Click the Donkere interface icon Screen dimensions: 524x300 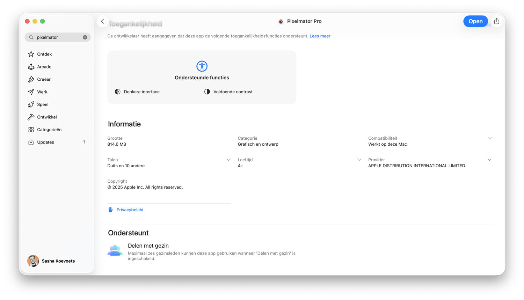(x=118, y=92)
